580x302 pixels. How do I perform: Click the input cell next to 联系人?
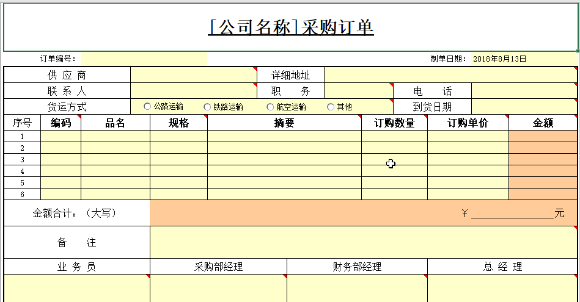pyautogui.click(x=193, y=91)
